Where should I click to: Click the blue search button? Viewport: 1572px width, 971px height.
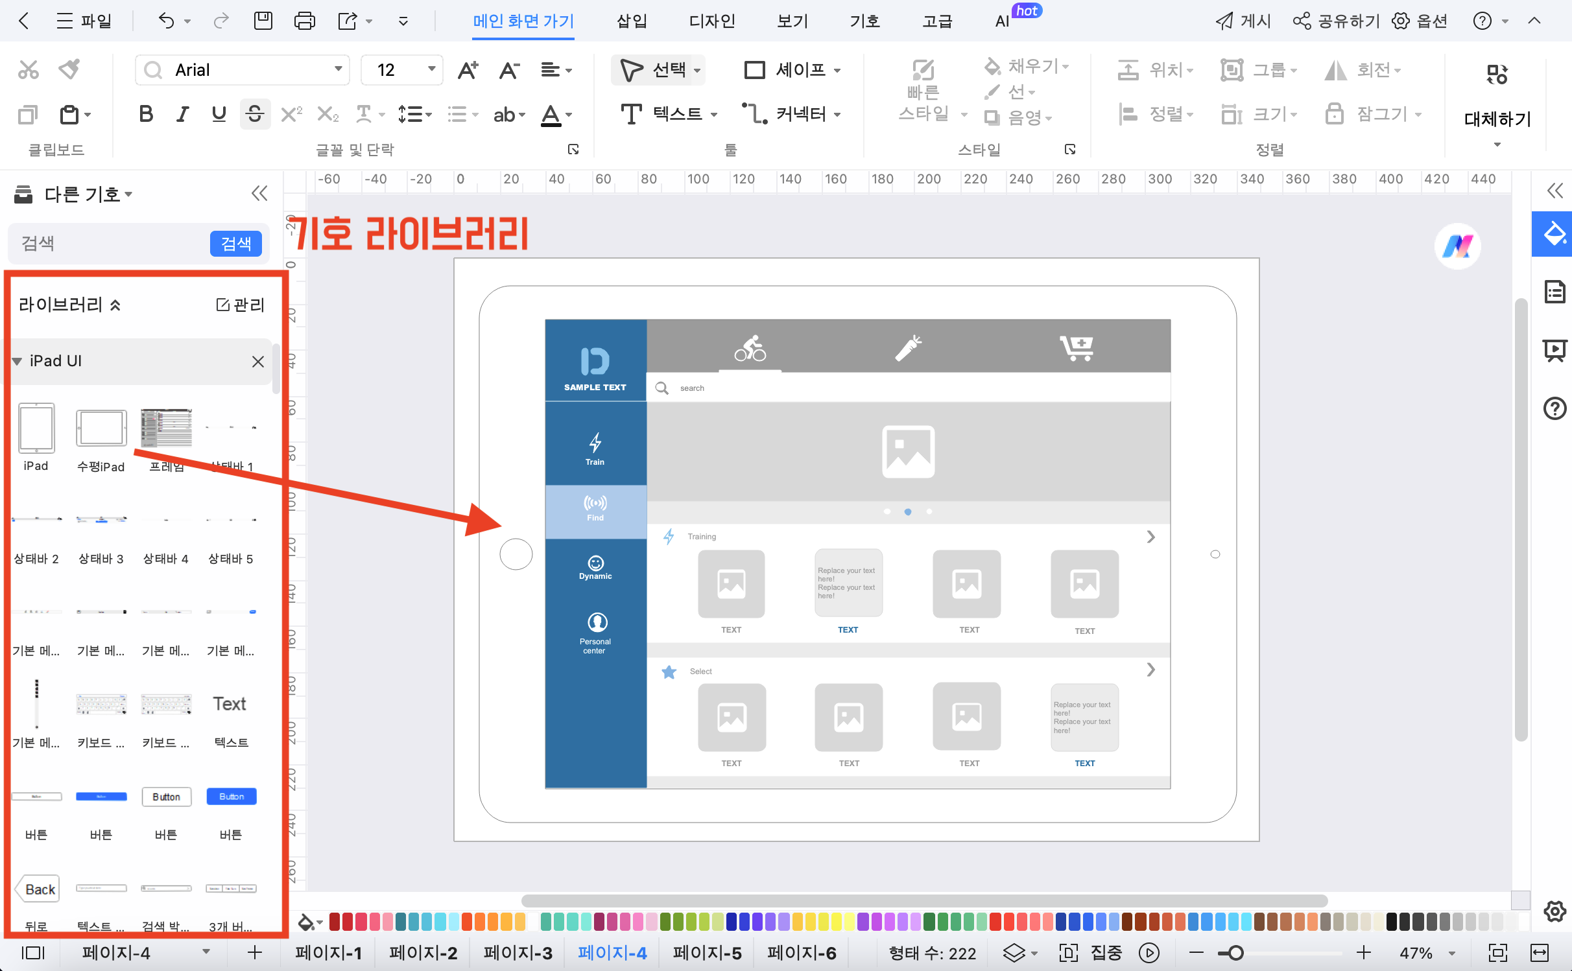pos(235,244)
